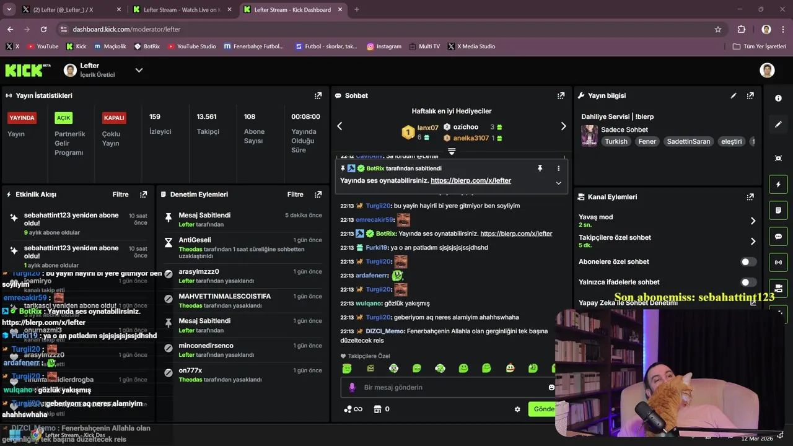Open the Tüm Yer İşaretleri bookmarks folder
793x446 pixels.
759,46
